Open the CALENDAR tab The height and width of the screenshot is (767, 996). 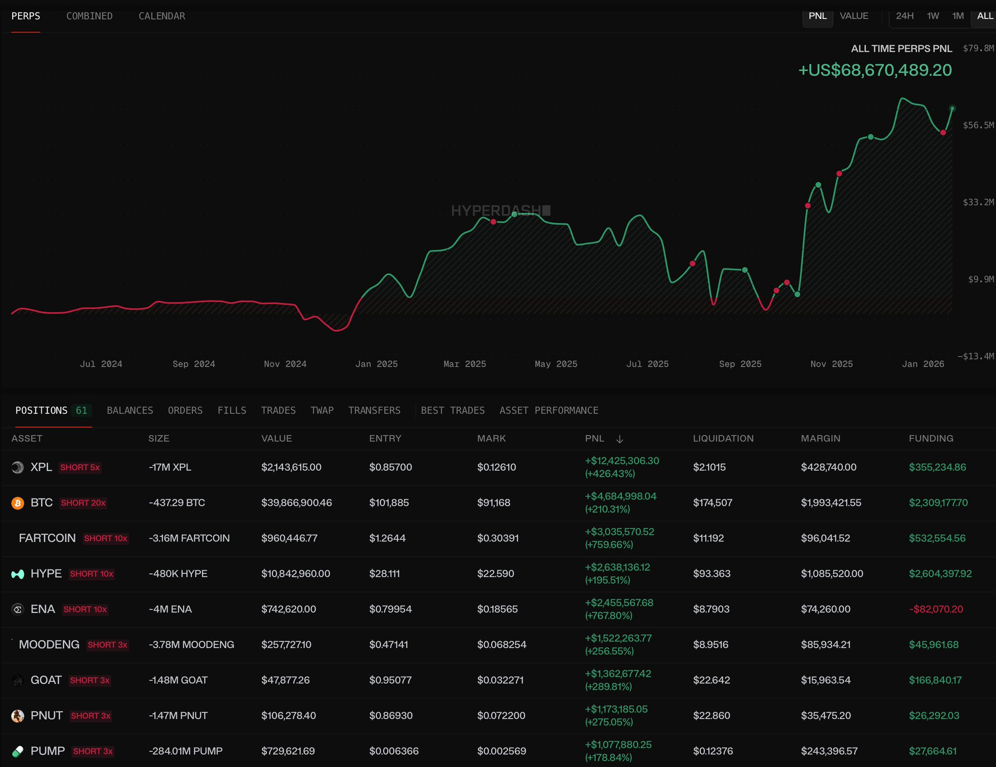coord(162,16)
